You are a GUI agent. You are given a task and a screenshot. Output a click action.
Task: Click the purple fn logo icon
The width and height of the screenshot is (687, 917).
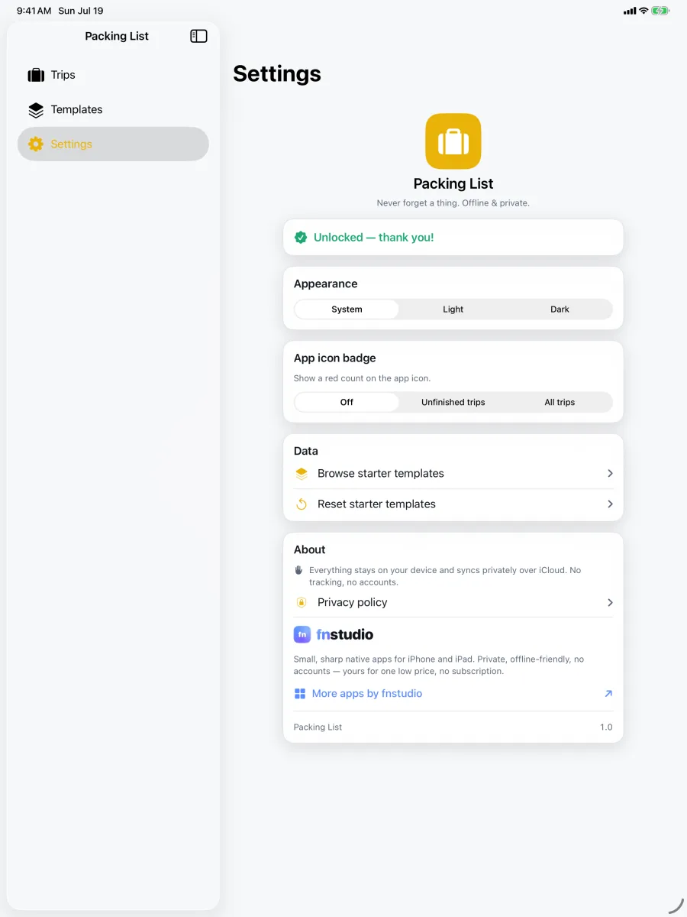(x=302, y=634)
